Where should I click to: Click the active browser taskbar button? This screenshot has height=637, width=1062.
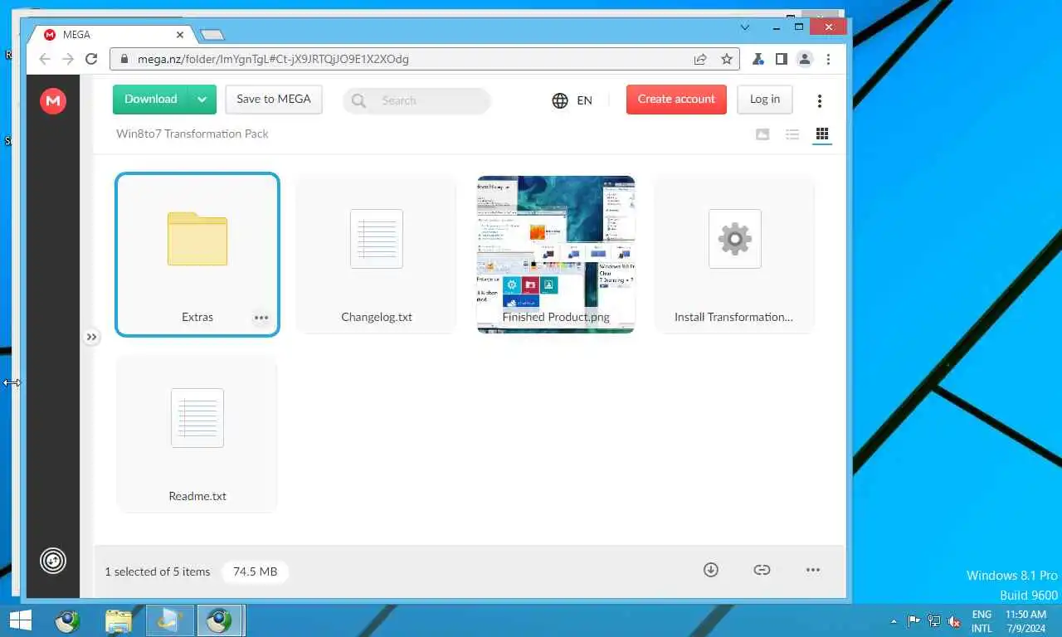tap(220, 620)
